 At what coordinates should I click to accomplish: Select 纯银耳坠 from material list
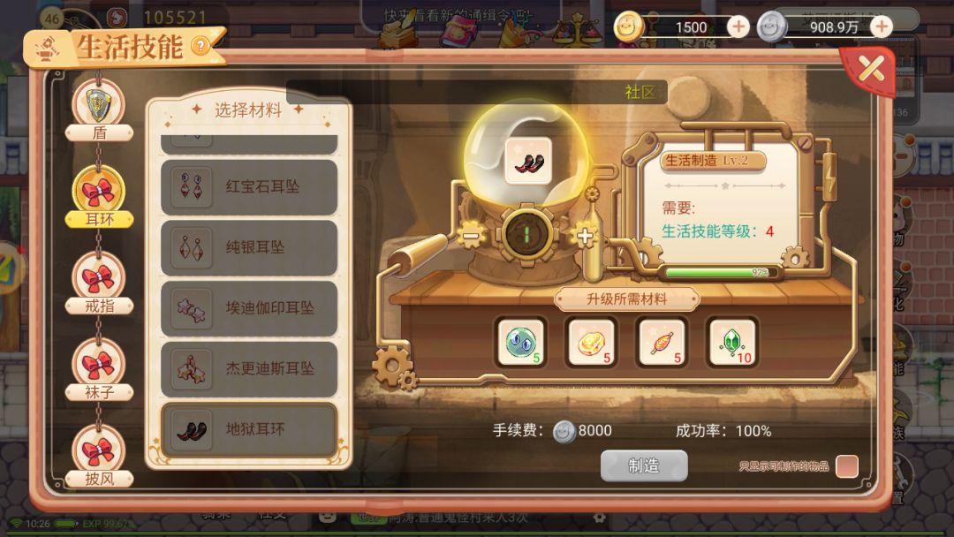249,247
